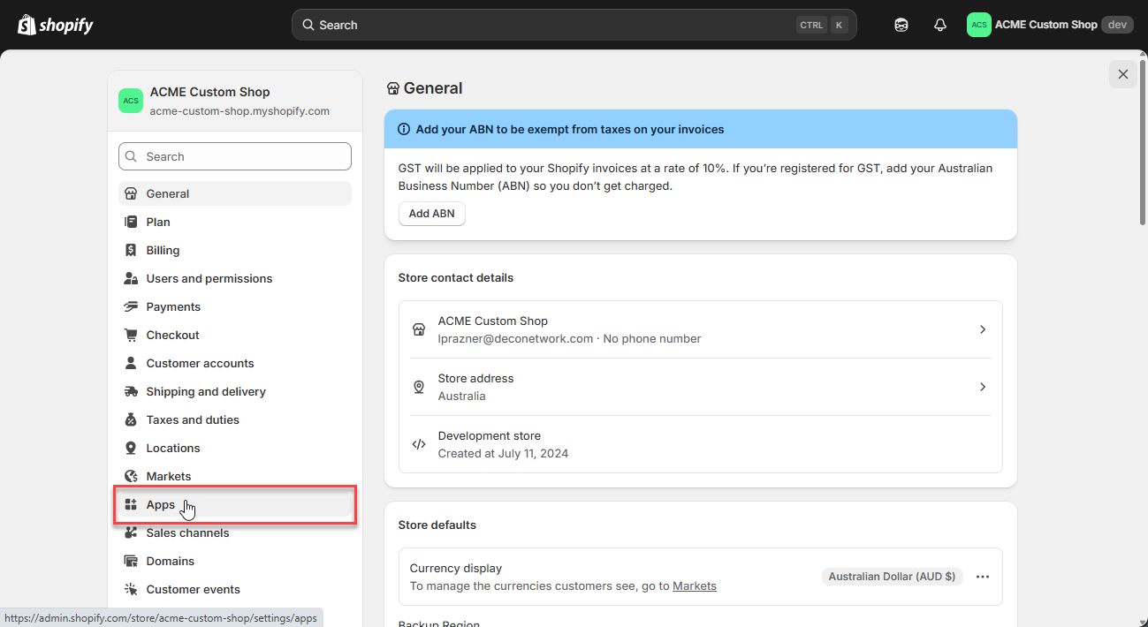Image resolution: width=1148 pixels, height=627 pixels.
Task: Click the ACS avatar in settings sidebar header
Action: [x=131, y=101]
